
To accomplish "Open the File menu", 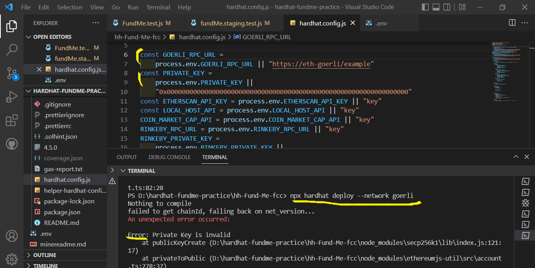I will point(25,7).
